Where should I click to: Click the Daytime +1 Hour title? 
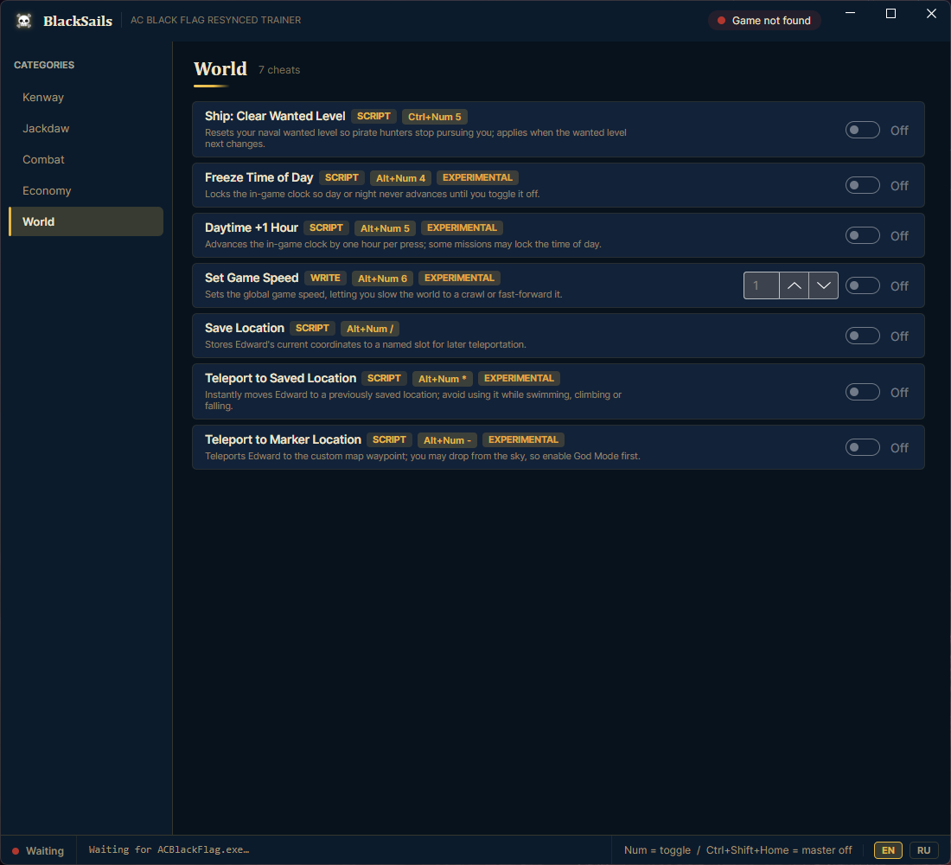(251, 227)
